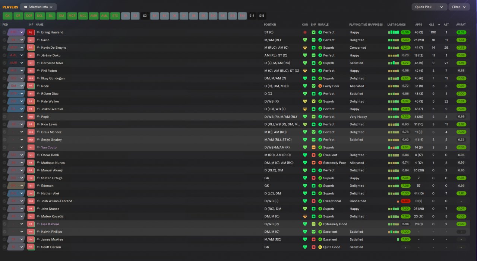Image resolution: width=477 pixels, height=261 pixels.
Task: Click Yan Couto's last 5 games bars
Action: [x=394, y=148]
